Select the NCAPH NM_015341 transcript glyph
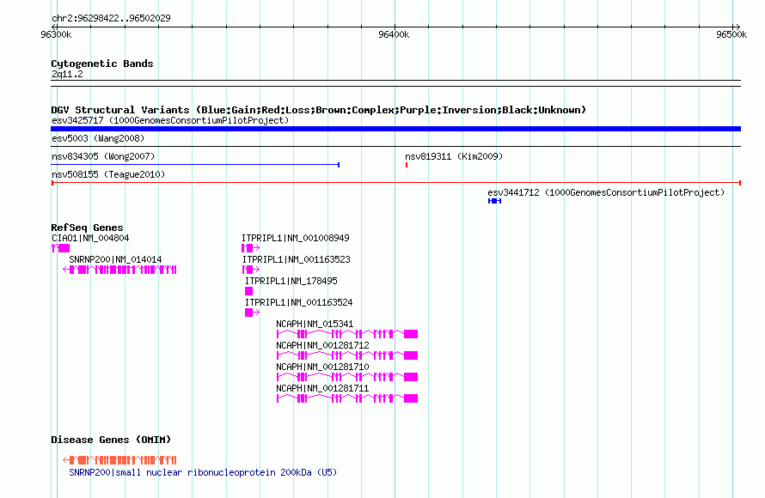The width and height of the screenshot is (765, 498). pyautogui.click(x=347, y=334)
